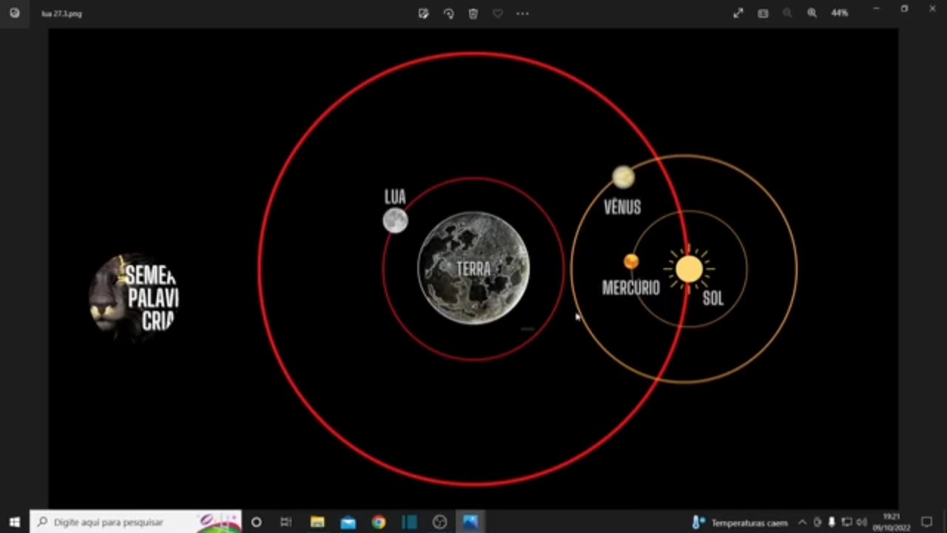Restore down the Photos window
The width and height of the screenshot is (947, 533).
(904, 9)
